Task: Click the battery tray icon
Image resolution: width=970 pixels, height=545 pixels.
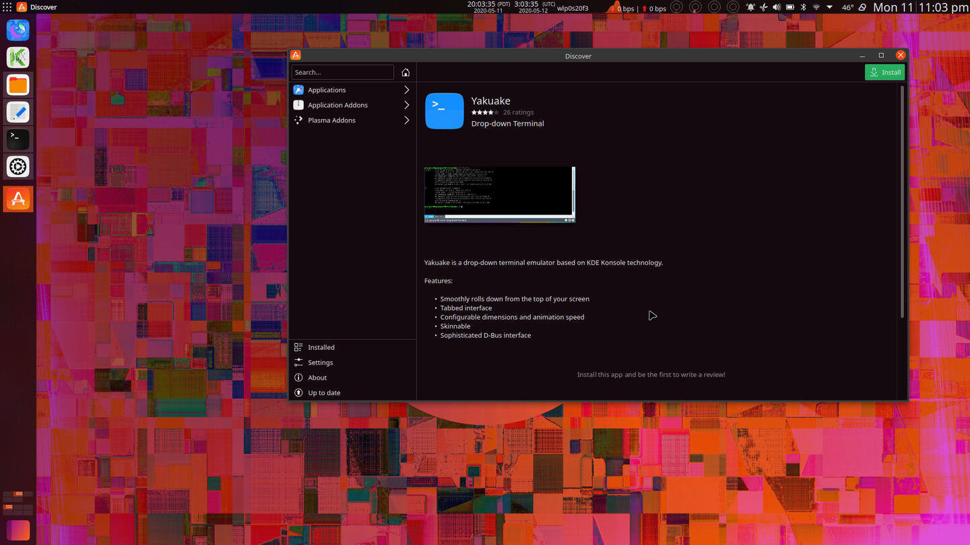Action: 790,7
